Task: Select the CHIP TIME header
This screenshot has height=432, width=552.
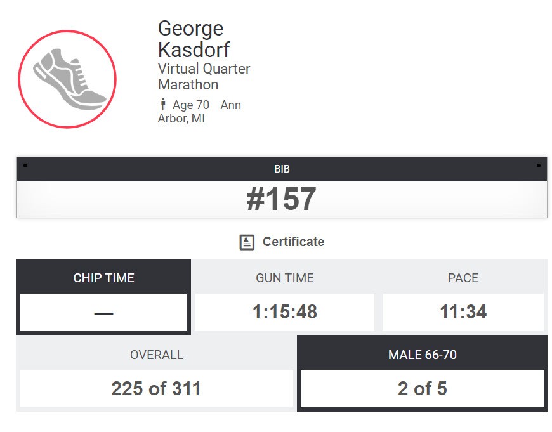Action: coord(103,278)
